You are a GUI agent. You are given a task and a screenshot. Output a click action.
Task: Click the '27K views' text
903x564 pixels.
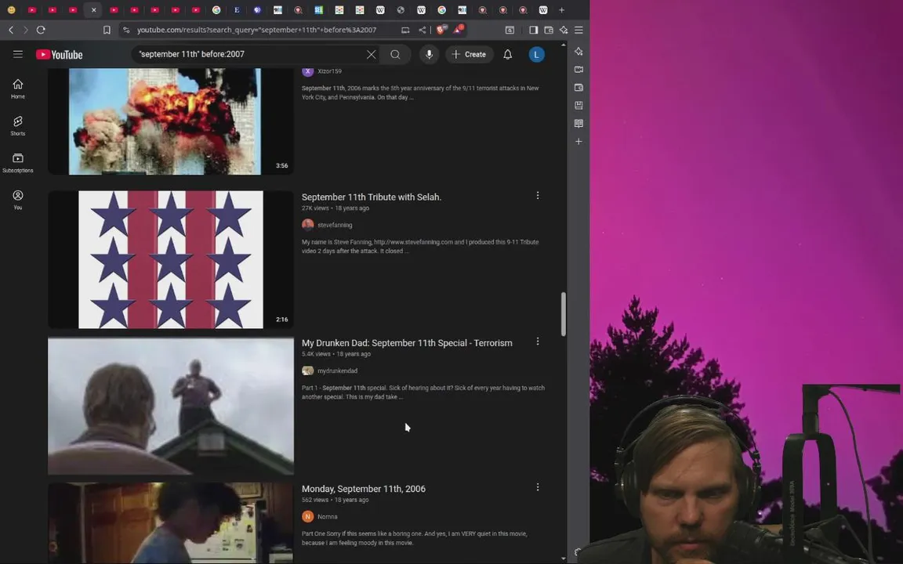(315, 208)
